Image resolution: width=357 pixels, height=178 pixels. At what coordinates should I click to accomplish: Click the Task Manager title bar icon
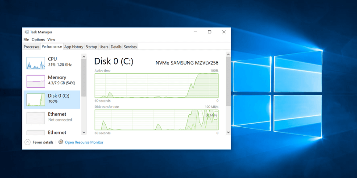tap(27, 32)
